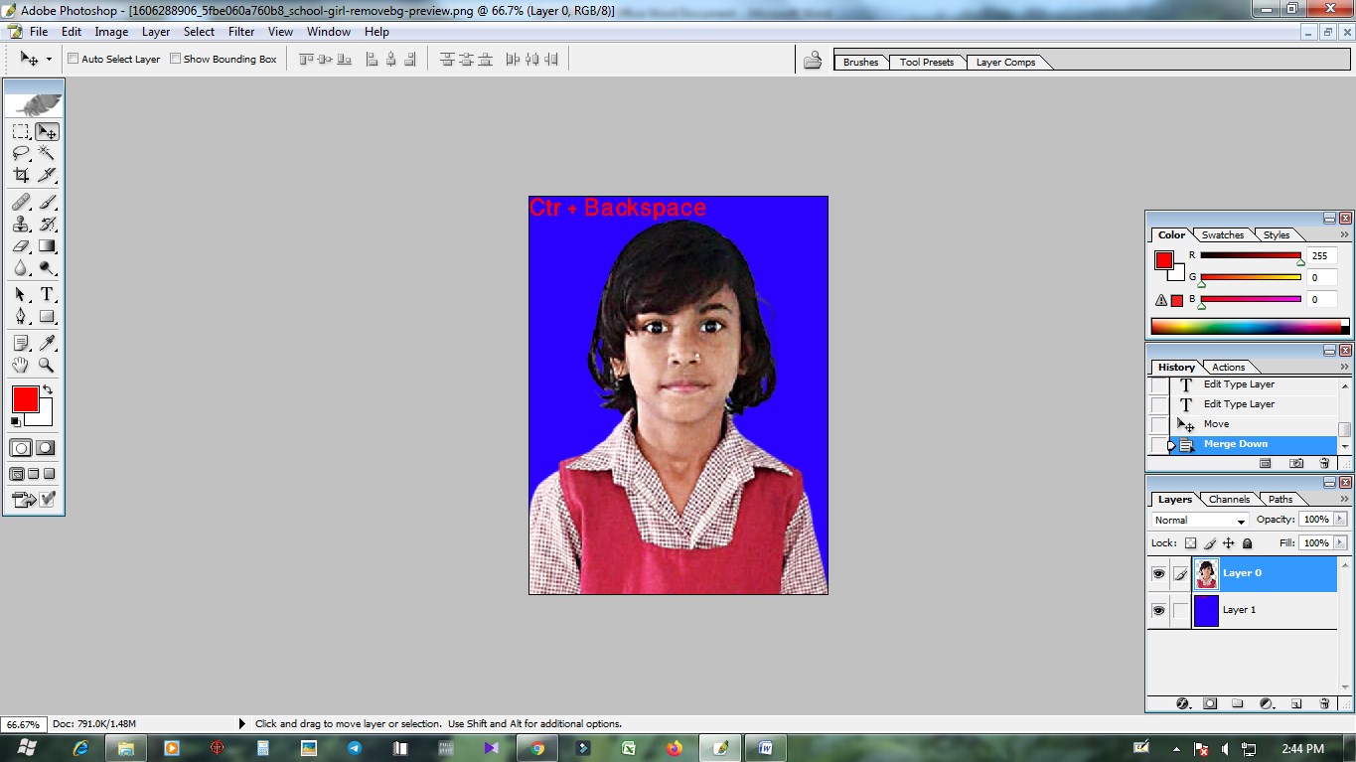1356x762 pixels.
Task: Switch to the Swatches tab
Action: pyautogui.click(x=1223, y=235)
